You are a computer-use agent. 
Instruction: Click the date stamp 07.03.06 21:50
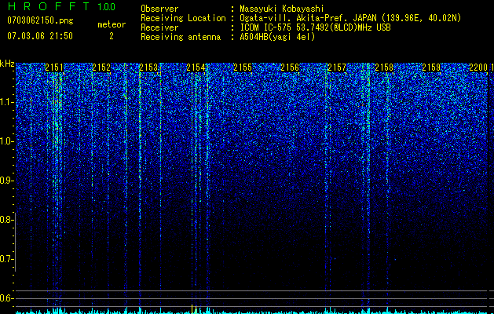tap(40, 36)
